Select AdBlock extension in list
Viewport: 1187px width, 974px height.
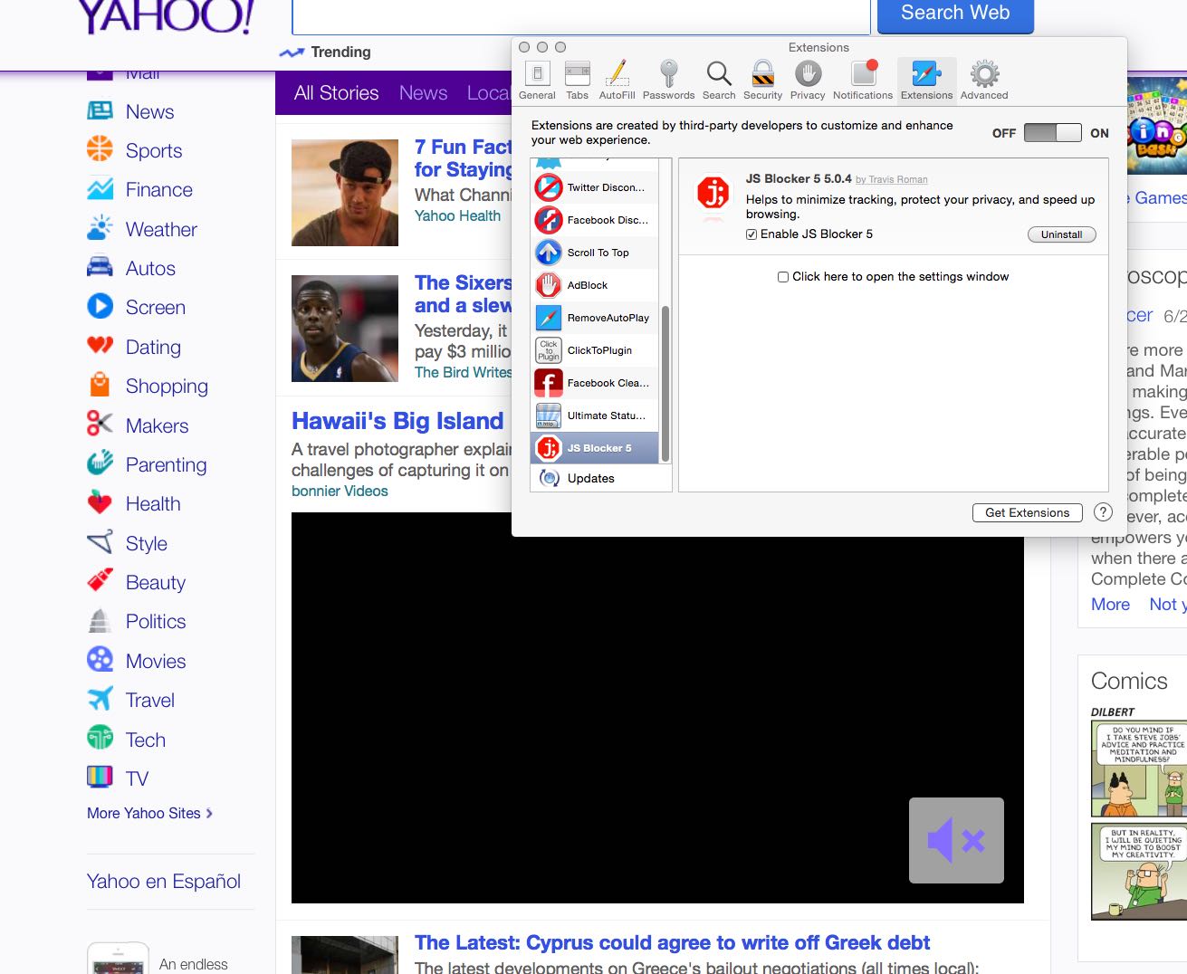click(595, 285)
